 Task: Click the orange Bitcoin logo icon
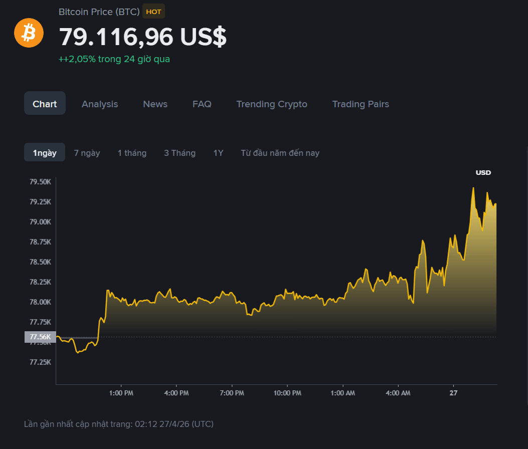pyautogui.click(x=29, y=33)
